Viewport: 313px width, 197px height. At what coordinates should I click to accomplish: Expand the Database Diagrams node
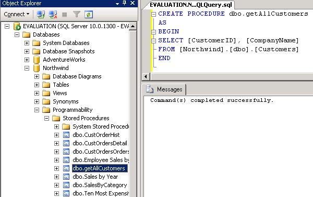point(37,76)
